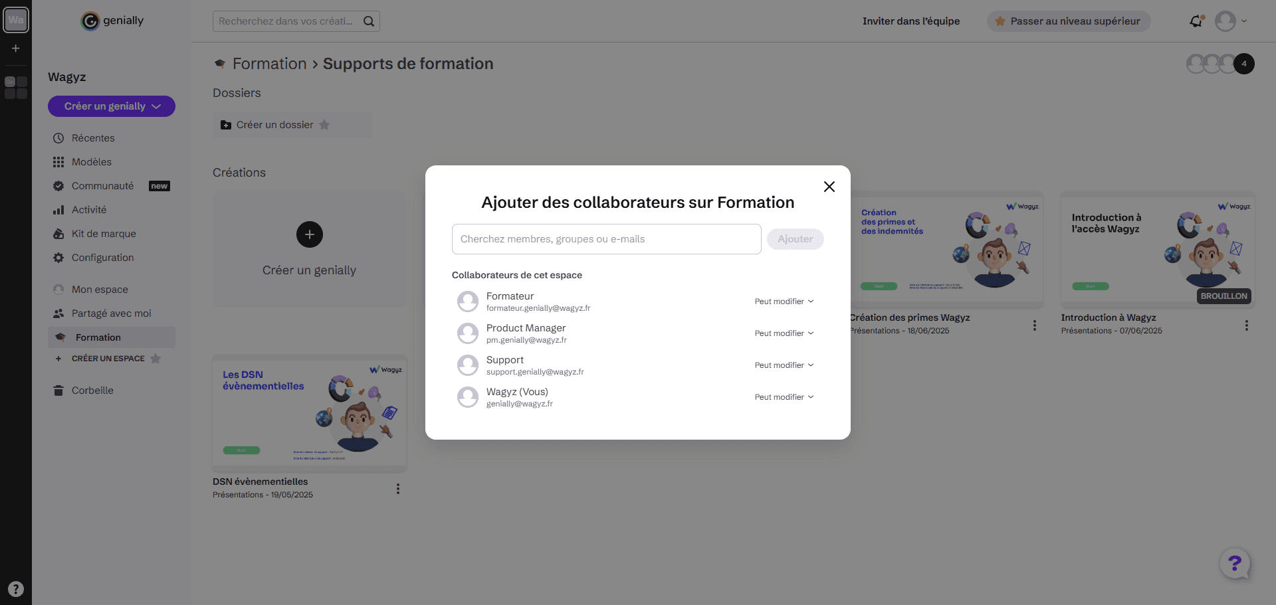The height and width of the screenshot is (605, 1276).
Task: Add a workspace with the plus icon
Action: 16,48
